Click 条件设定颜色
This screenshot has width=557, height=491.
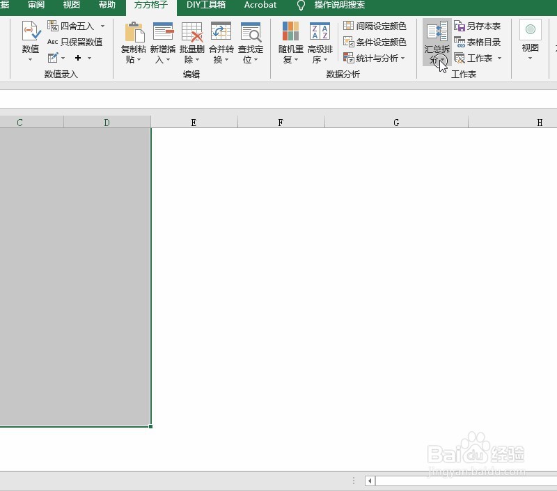tap(375, 42)
